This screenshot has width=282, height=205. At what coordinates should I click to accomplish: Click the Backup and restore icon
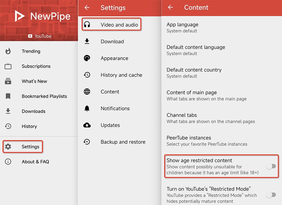pyautogui.click(x=87, y=142)
